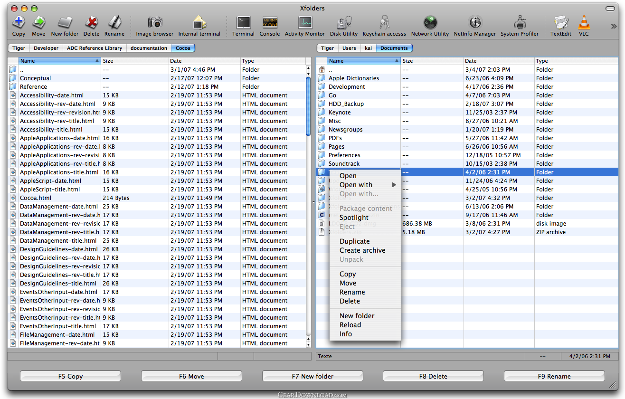This screenshot has width=625, height=399.
Task: Launch System Profiler from the toolbar
Action: 520,22
